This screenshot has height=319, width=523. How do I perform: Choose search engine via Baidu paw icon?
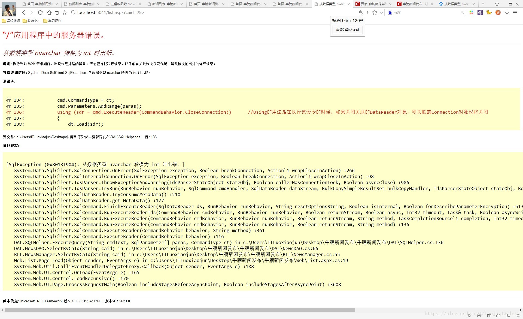(390, 12)
